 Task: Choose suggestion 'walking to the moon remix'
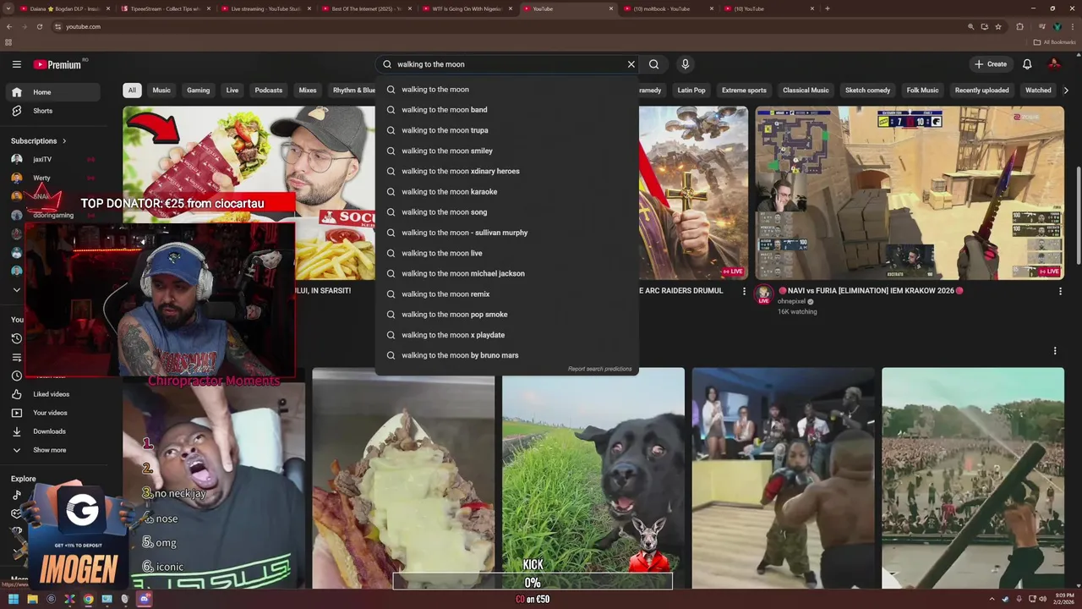tap(507, 294)
